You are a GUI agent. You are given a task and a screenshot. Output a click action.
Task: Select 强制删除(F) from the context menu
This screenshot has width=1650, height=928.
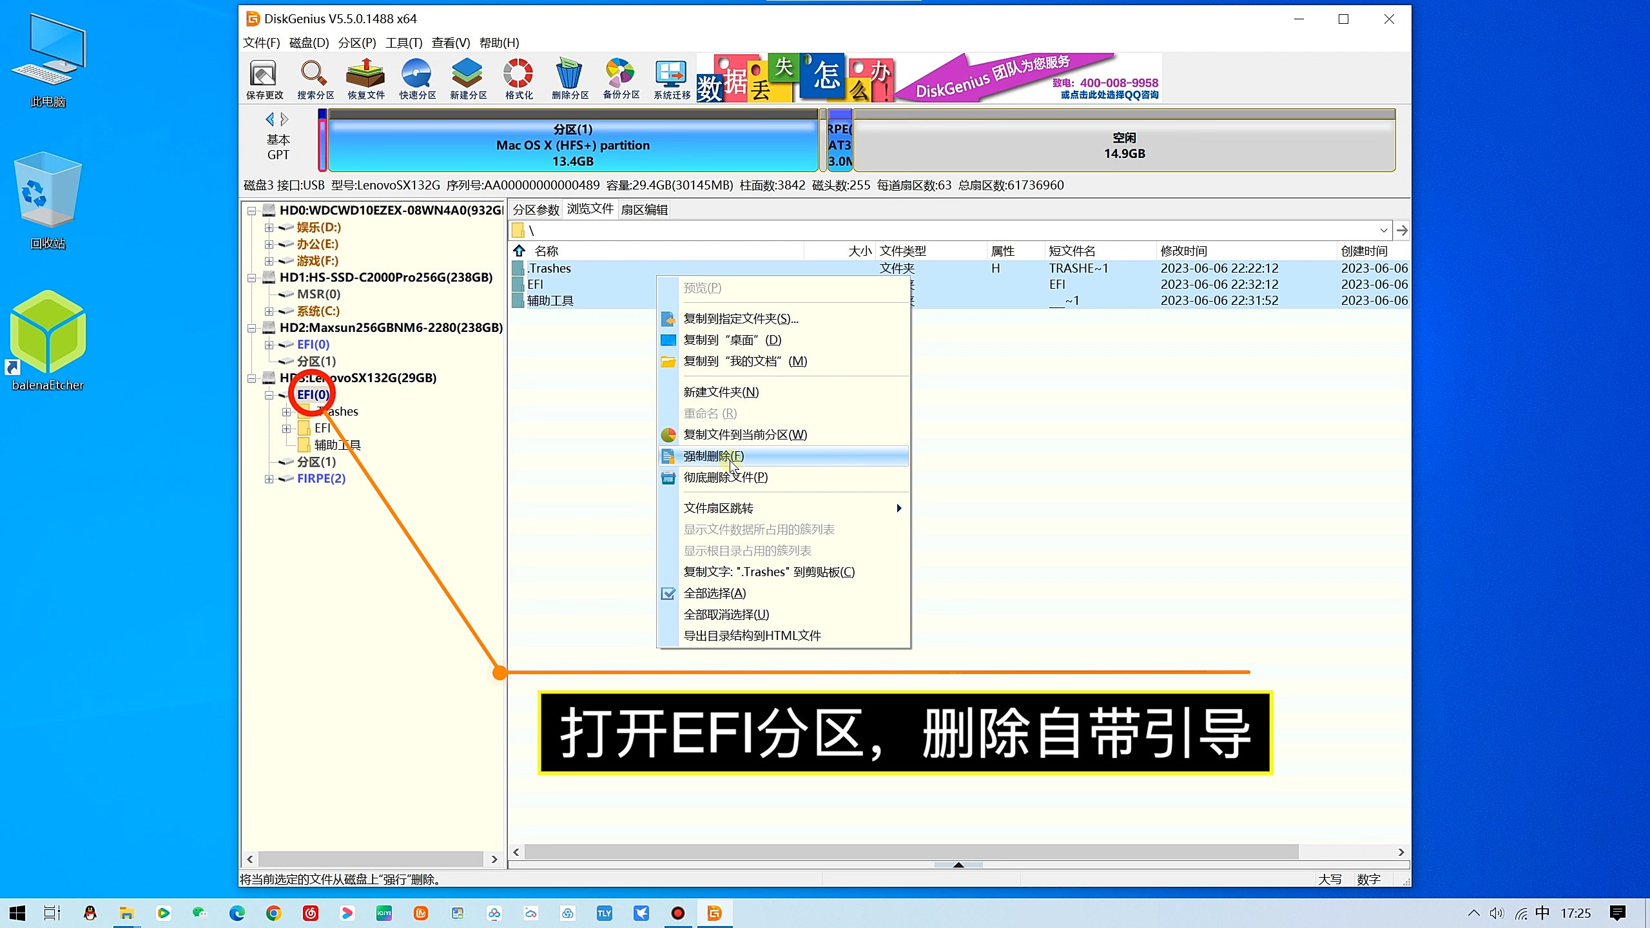click(713, 456)
